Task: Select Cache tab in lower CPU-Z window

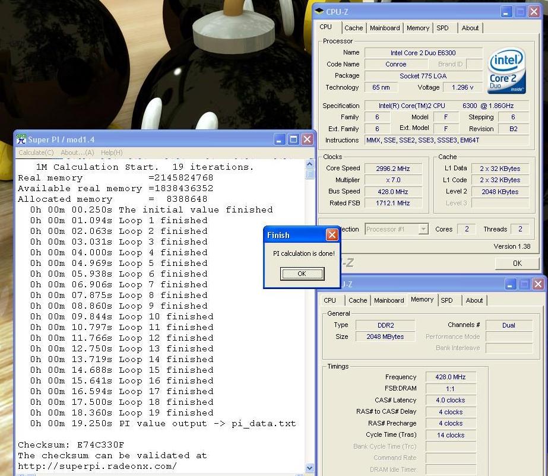Action: (x=358, y=300)
